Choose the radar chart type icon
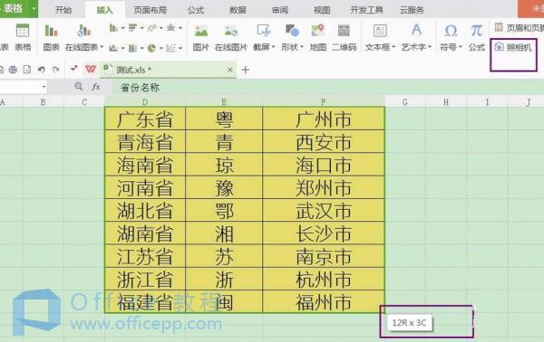The image size is (544, 342). coord(170,28)
